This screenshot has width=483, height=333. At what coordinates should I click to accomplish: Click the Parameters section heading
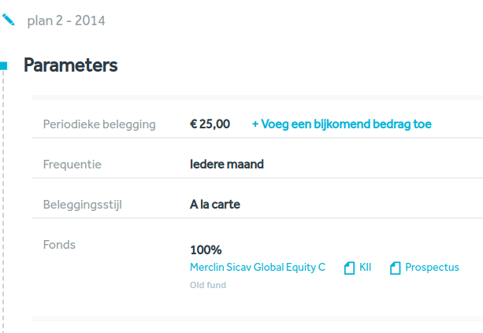click(71, 65)
